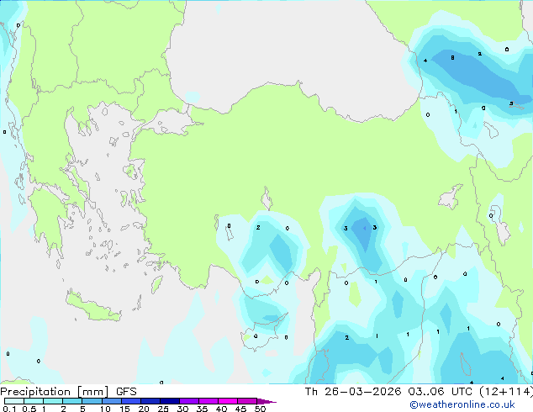The image size is (533, 412).
Task: Click the '25' legend value label
Action: point(163,409)
